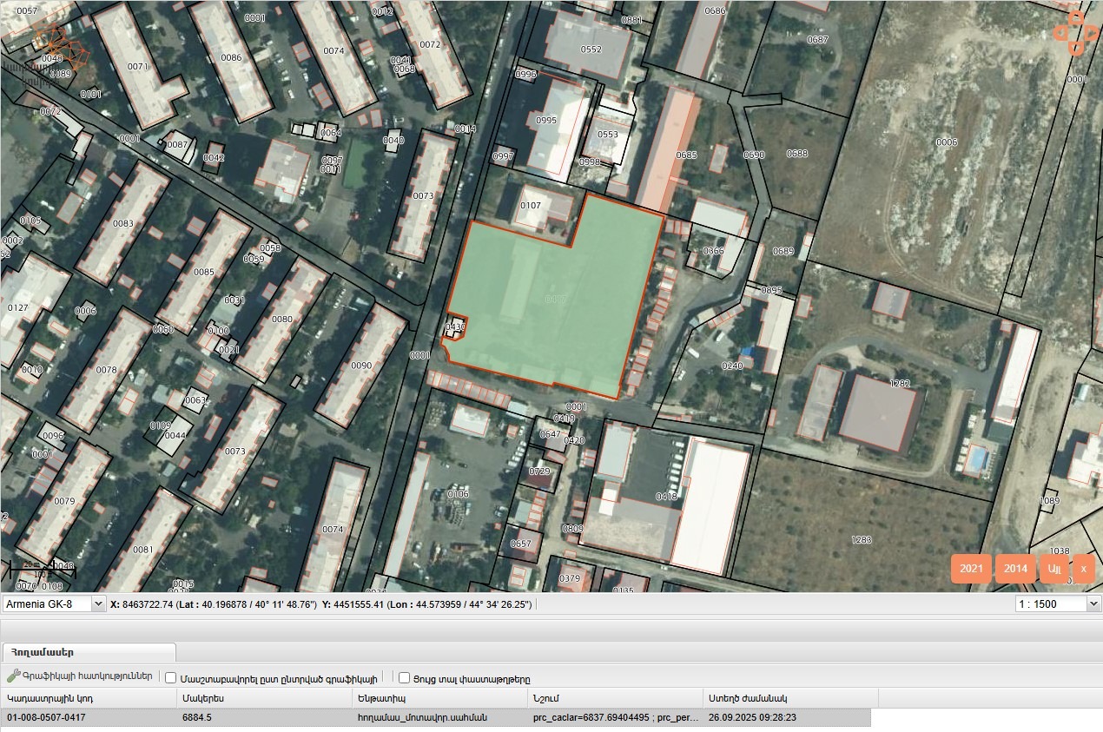Switch to 2014 satellite imagery
1103x732 pixels.
click(x=1015, y=569)
